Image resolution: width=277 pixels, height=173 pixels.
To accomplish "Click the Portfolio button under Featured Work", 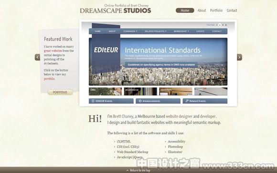I will point(60,92).
